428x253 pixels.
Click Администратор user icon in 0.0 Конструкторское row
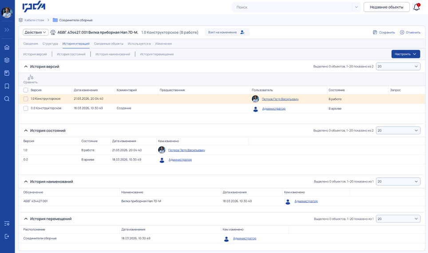[x=255, y=109]
